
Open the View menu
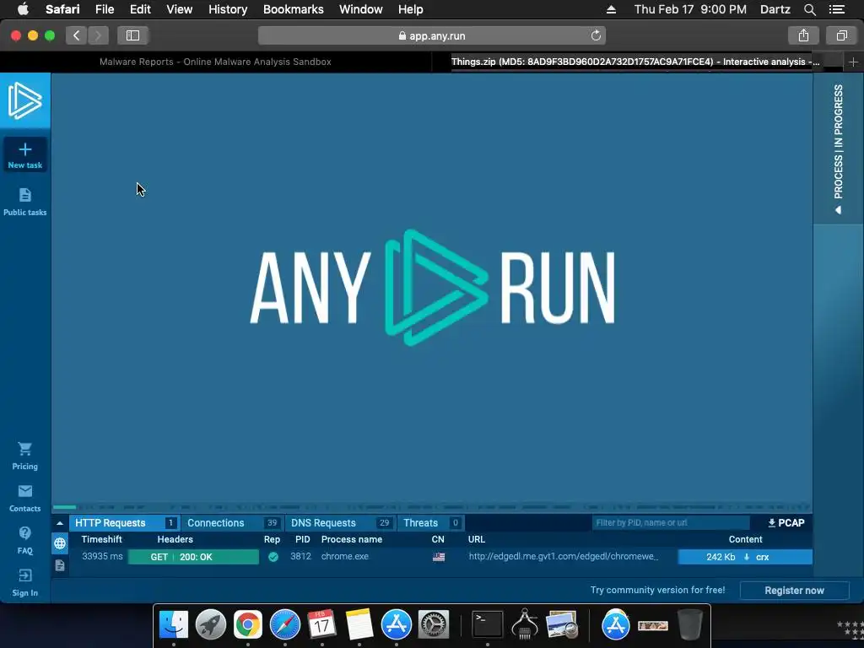click(x=179, y=9)
